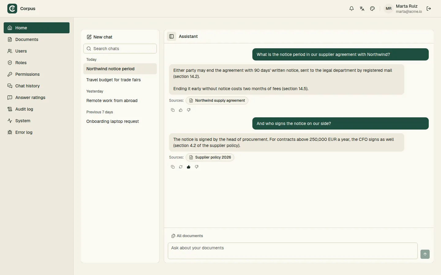Give thumbs down to the procurement answer
The image size is (441, 275).
coord(197,167)
